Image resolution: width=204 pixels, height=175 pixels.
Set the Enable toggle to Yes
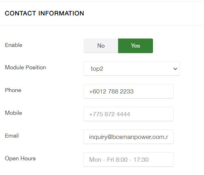click(136, 46)
